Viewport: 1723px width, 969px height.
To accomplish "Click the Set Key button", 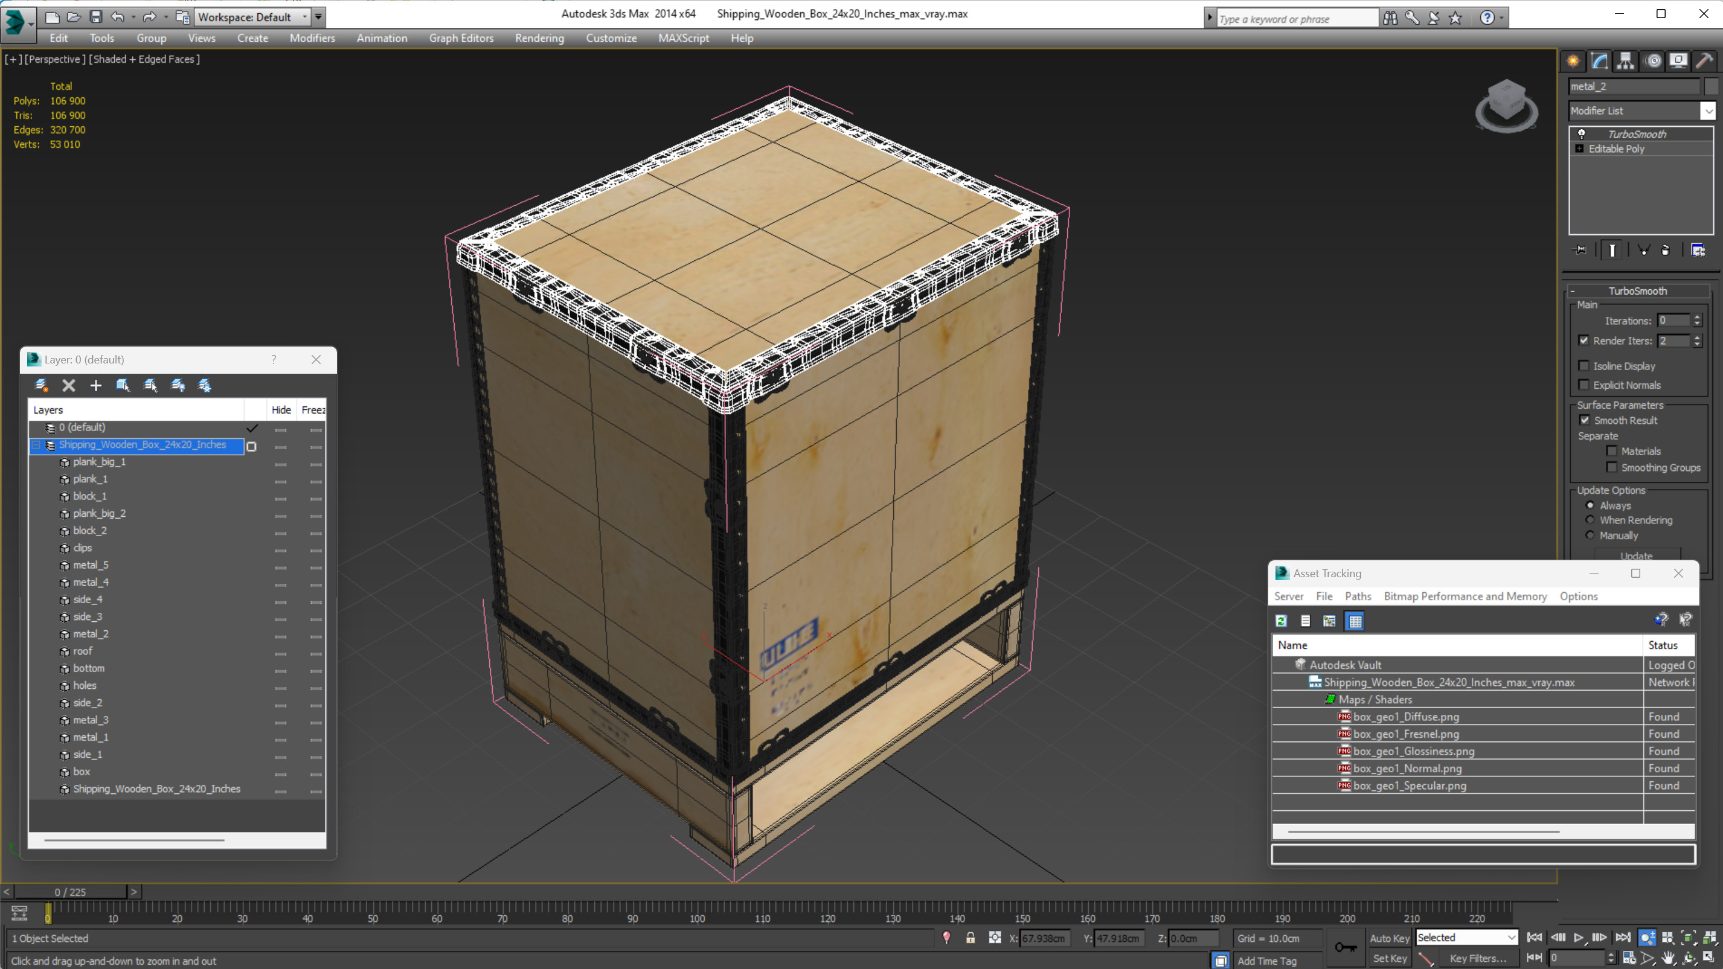I will [1389, 958].
